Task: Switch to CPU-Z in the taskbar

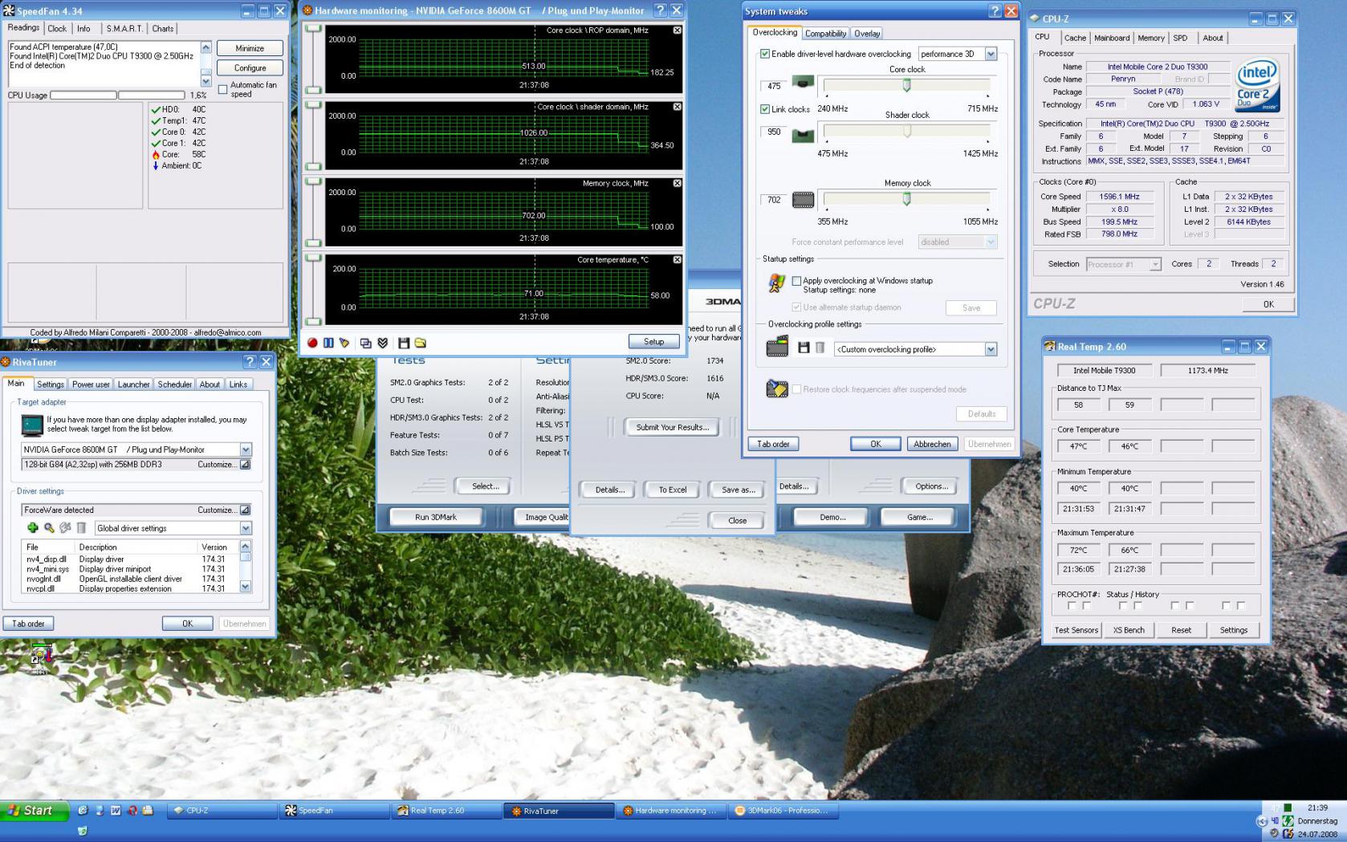Action: tap(222, 811)
